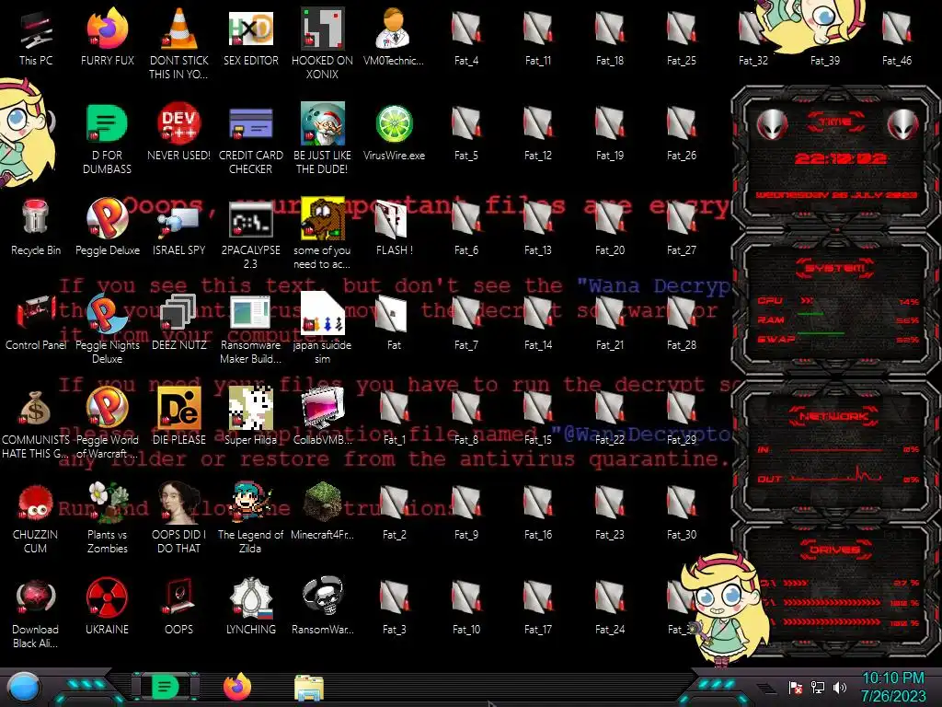The image size is (942, 707).
Task: Click the DRIVES widget header
Action: click(x=835, y=550)
